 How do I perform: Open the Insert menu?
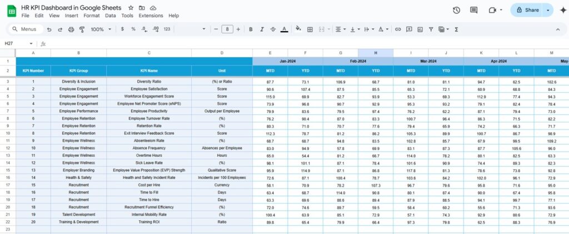click(x=72, y=16)
